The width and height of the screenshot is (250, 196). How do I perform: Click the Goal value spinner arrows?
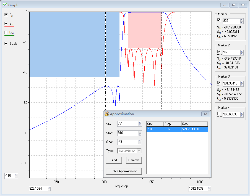click(140, 142)
